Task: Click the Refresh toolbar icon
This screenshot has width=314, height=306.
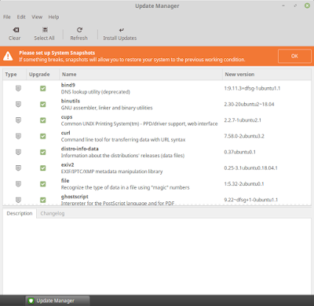Action: pyautogui.click(x=79, y=30)
